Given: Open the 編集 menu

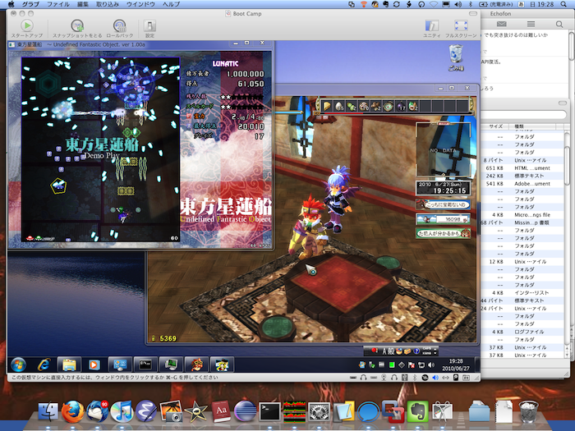Looking at the screenshot, I should coord(83,4).
